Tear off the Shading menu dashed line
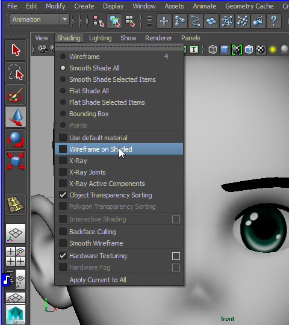Screen dimensions: 289x325 coord(119,47)
